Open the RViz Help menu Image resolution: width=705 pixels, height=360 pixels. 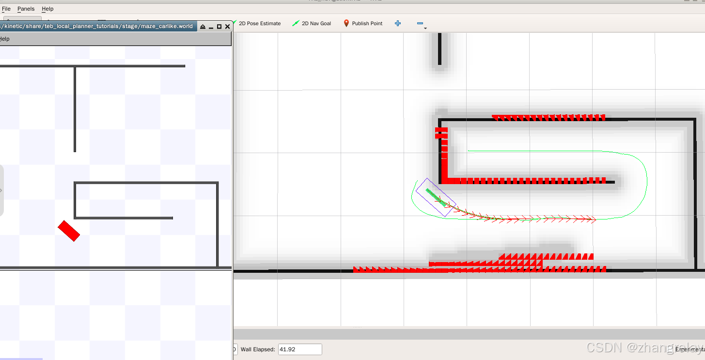(x=47, y=9)
